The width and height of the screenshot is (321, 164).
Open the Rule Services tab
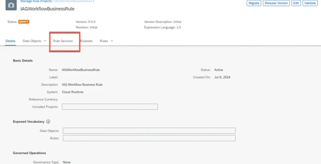(x=63, y=41)
